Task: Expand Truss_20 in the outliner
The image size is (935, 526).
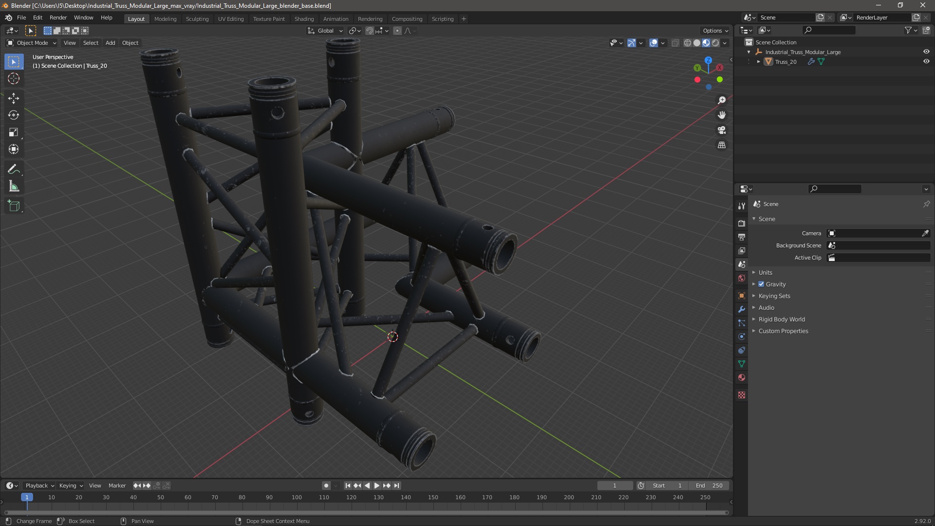Action: point(759,62)
